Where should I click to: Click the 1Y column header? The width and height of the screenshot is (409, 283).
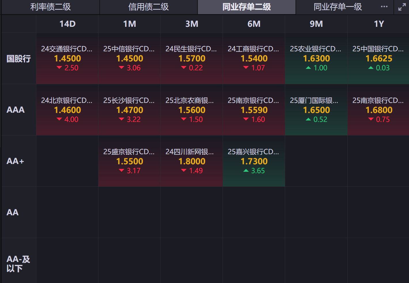(379, 24)
